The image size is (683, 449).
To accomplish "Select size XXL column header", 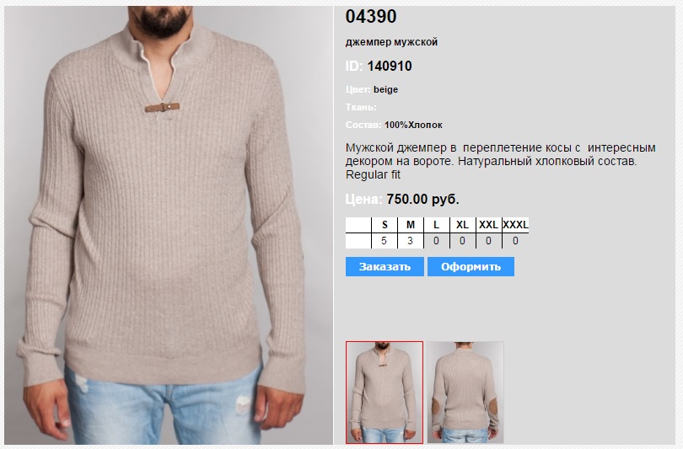I will pyautogui.click(x=489, y=225).
